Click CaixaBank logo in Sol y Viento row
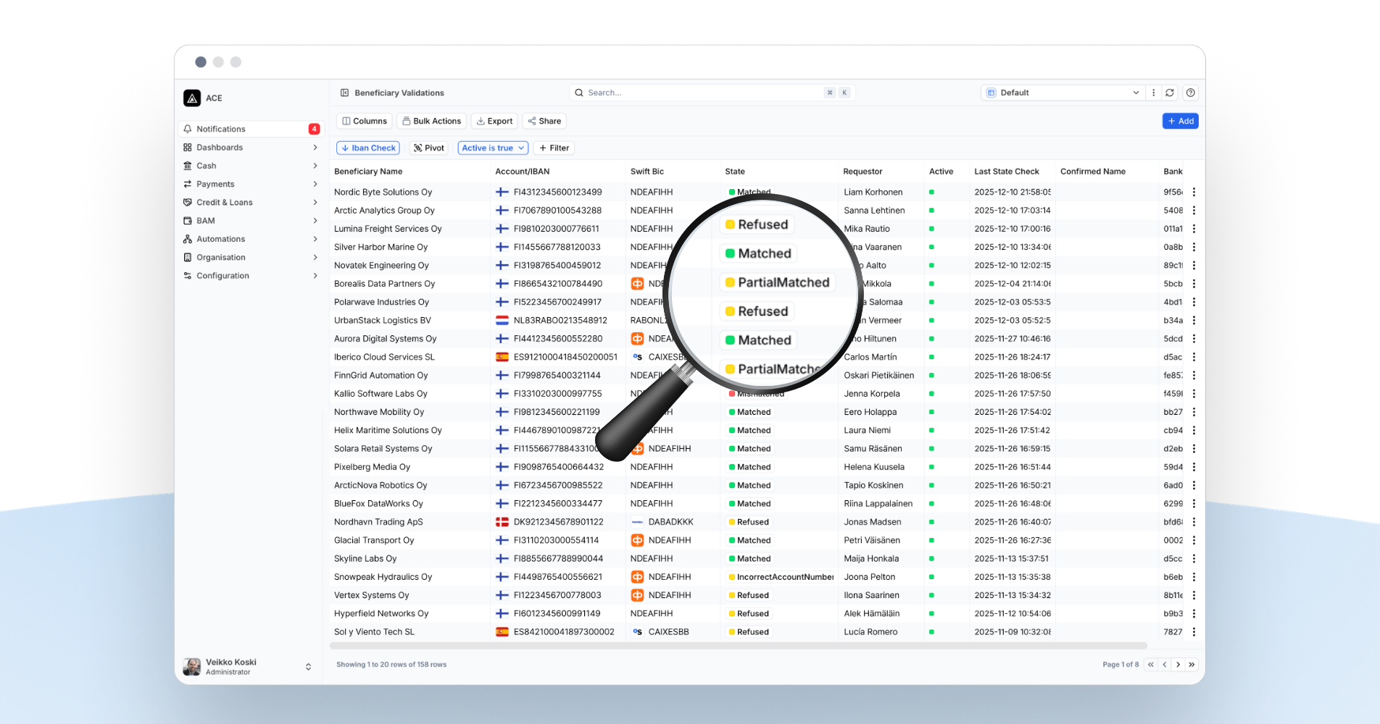Image resolution: width=1380 pixels, height=724 pixels. [x=637, y=632]
